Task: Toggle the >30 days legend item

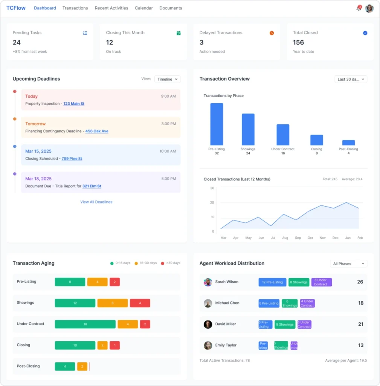Action: click(x=170, y=263)
